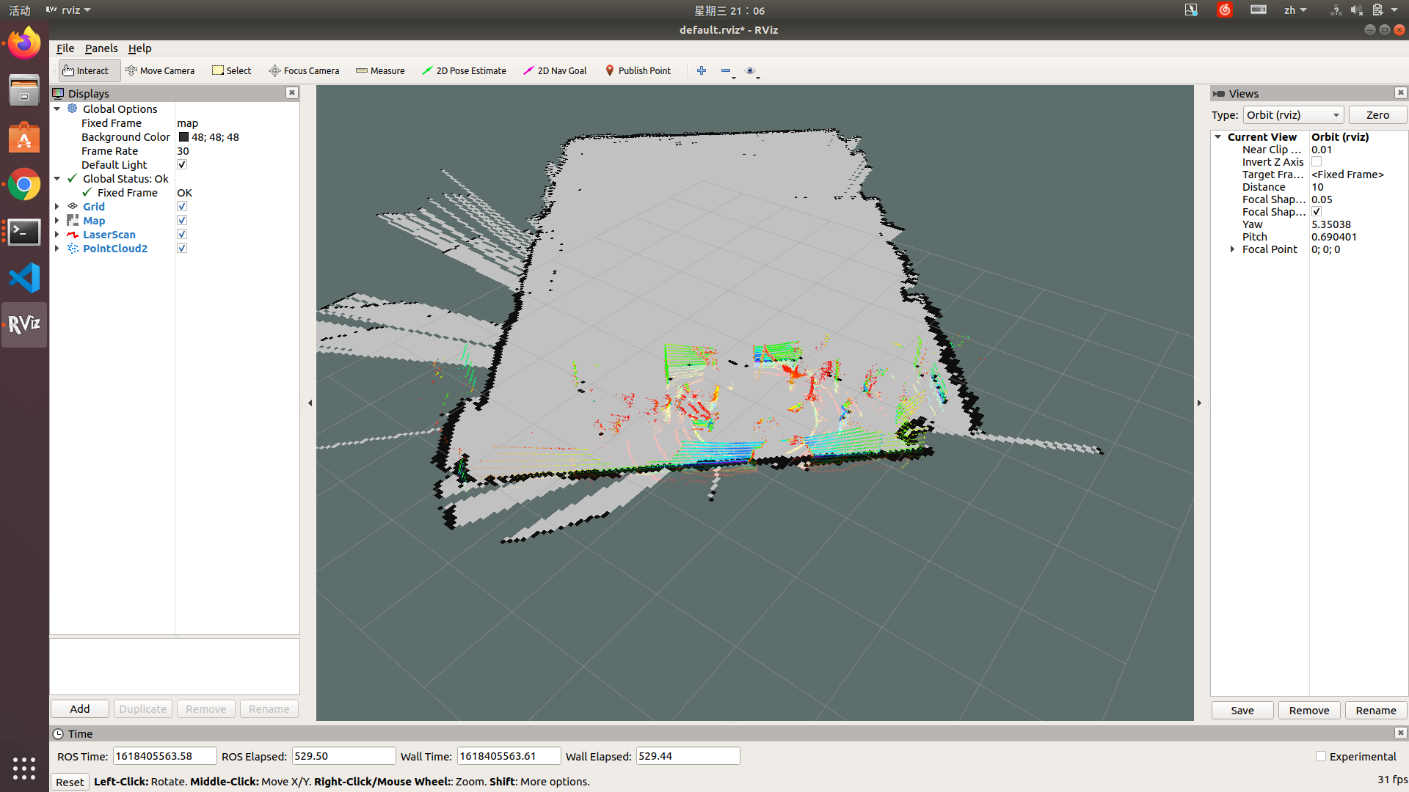Viewport: 1409px width, 792px height.
Task: Activate the Publish Point tool
Action: click(638, 70)
